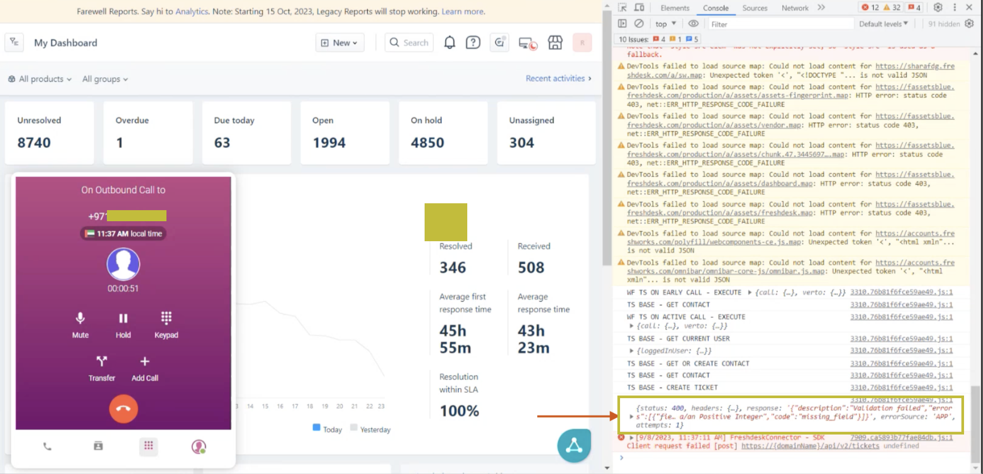
Task: Switch to DevTools Sources tab
Action: [755, 8]
